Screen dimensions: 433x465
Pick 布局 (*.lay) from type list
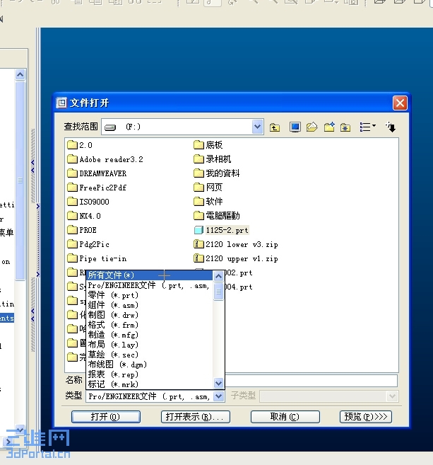[x=150, y=345]
